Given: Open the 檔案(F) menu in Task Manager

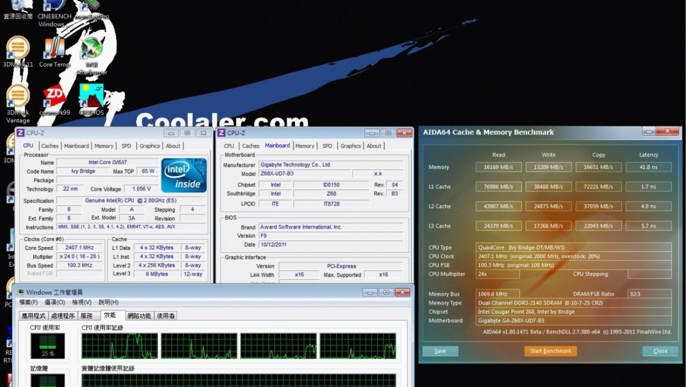Looking at the screenshot, I should [28, 303].
